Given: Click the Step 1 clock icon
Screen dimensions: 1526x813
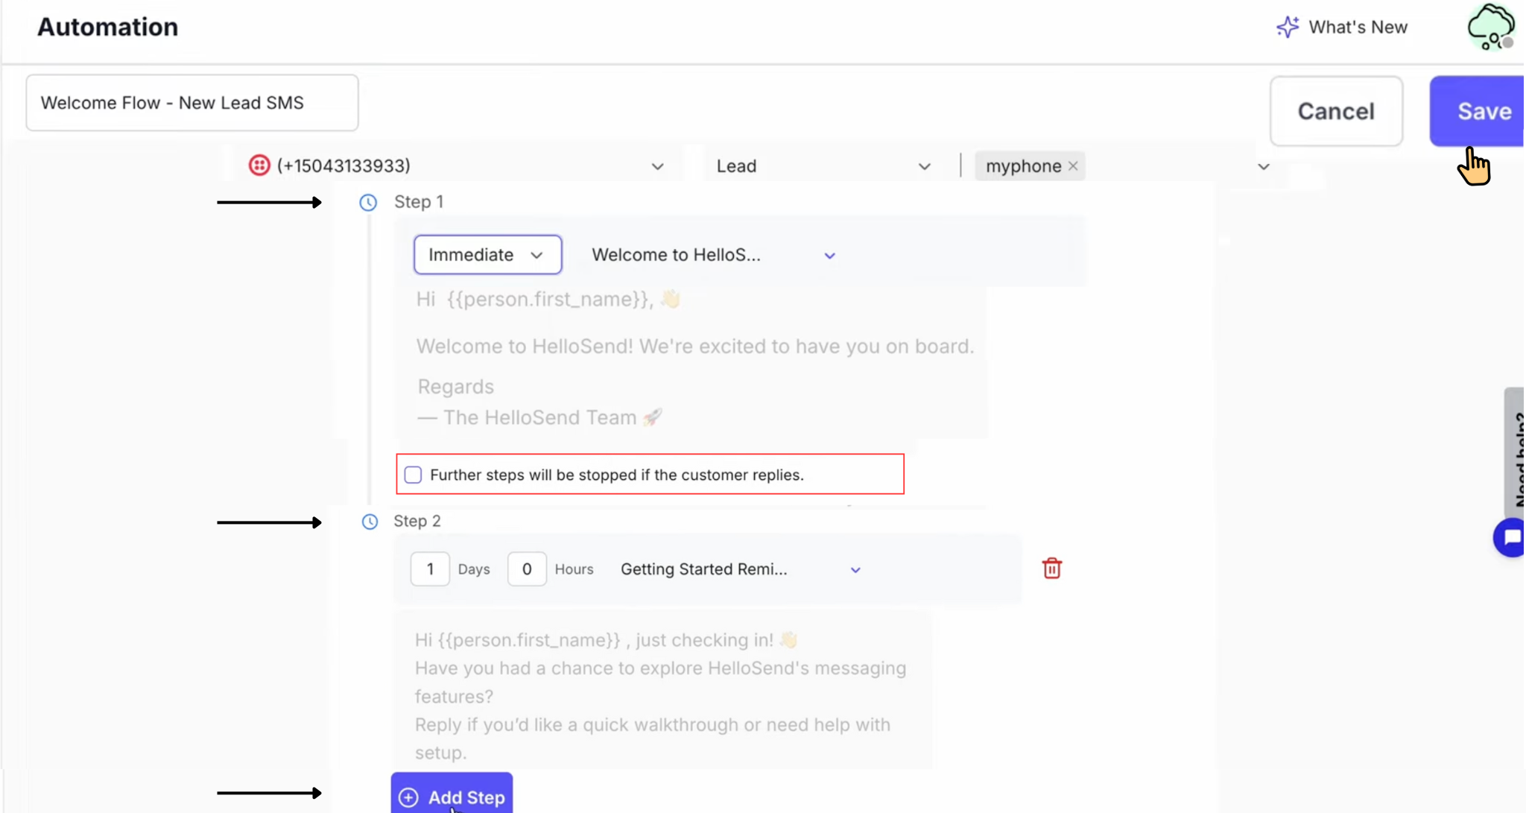Looking at the screenshot, I should pyautogui.click(x=368, y=202).
